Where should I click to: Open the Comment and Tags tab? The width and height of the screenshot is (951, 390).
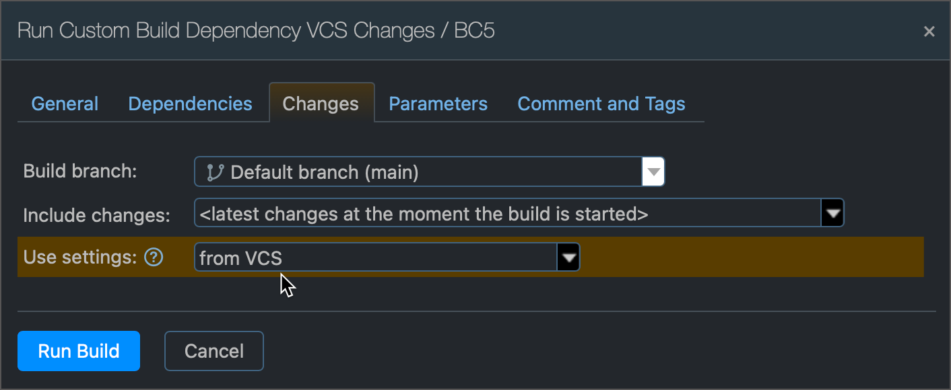pyautogui.click(x=601, y=104)
